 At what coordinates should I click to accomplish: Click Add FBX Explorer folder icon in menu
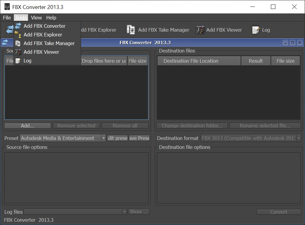[18, 35]
